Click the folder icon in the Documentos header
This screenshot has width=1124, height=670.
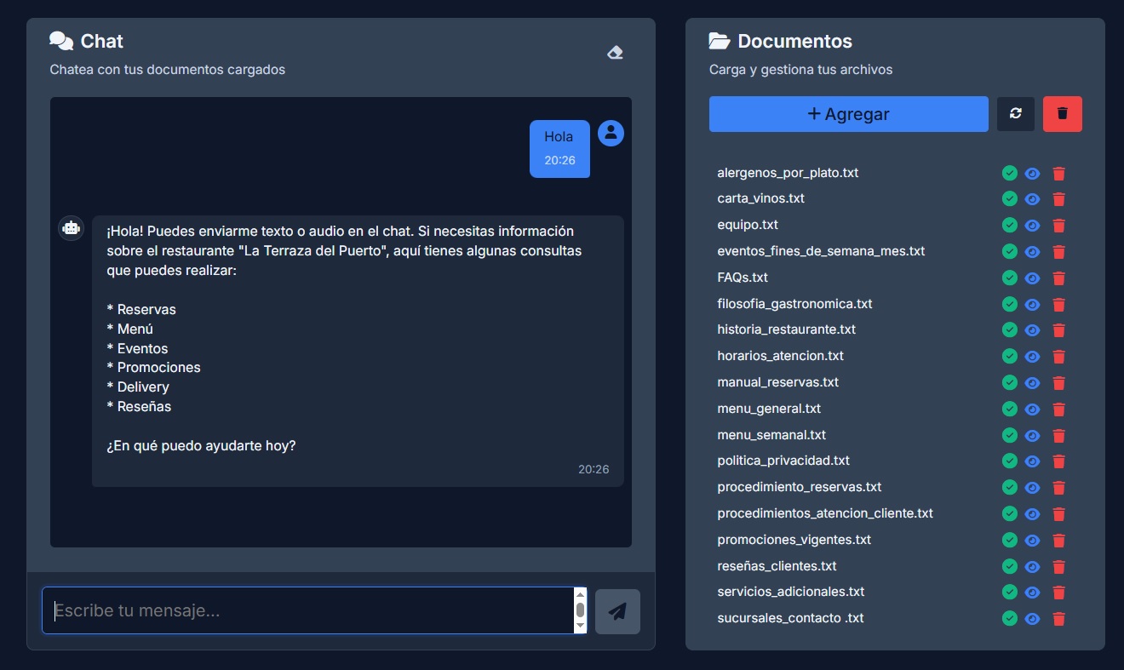coord(718,39)
